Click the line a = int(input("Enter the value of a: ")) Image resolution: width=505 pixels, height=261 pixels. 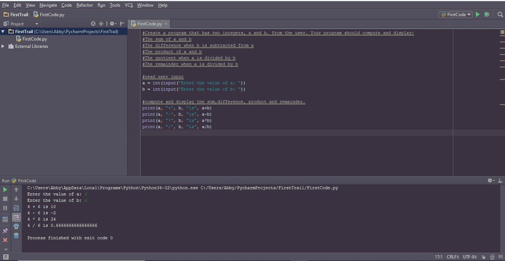(193, 83)
